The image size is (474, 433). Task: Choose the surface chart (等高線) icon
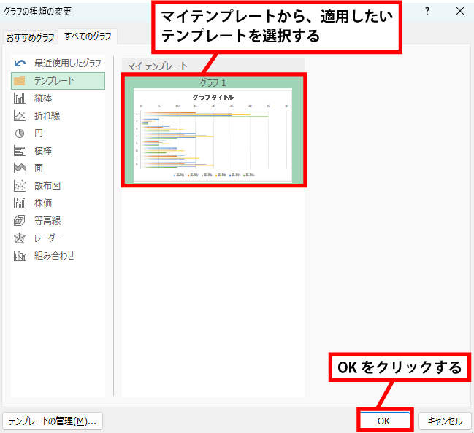pyautogui.click(x=19, y=221)
